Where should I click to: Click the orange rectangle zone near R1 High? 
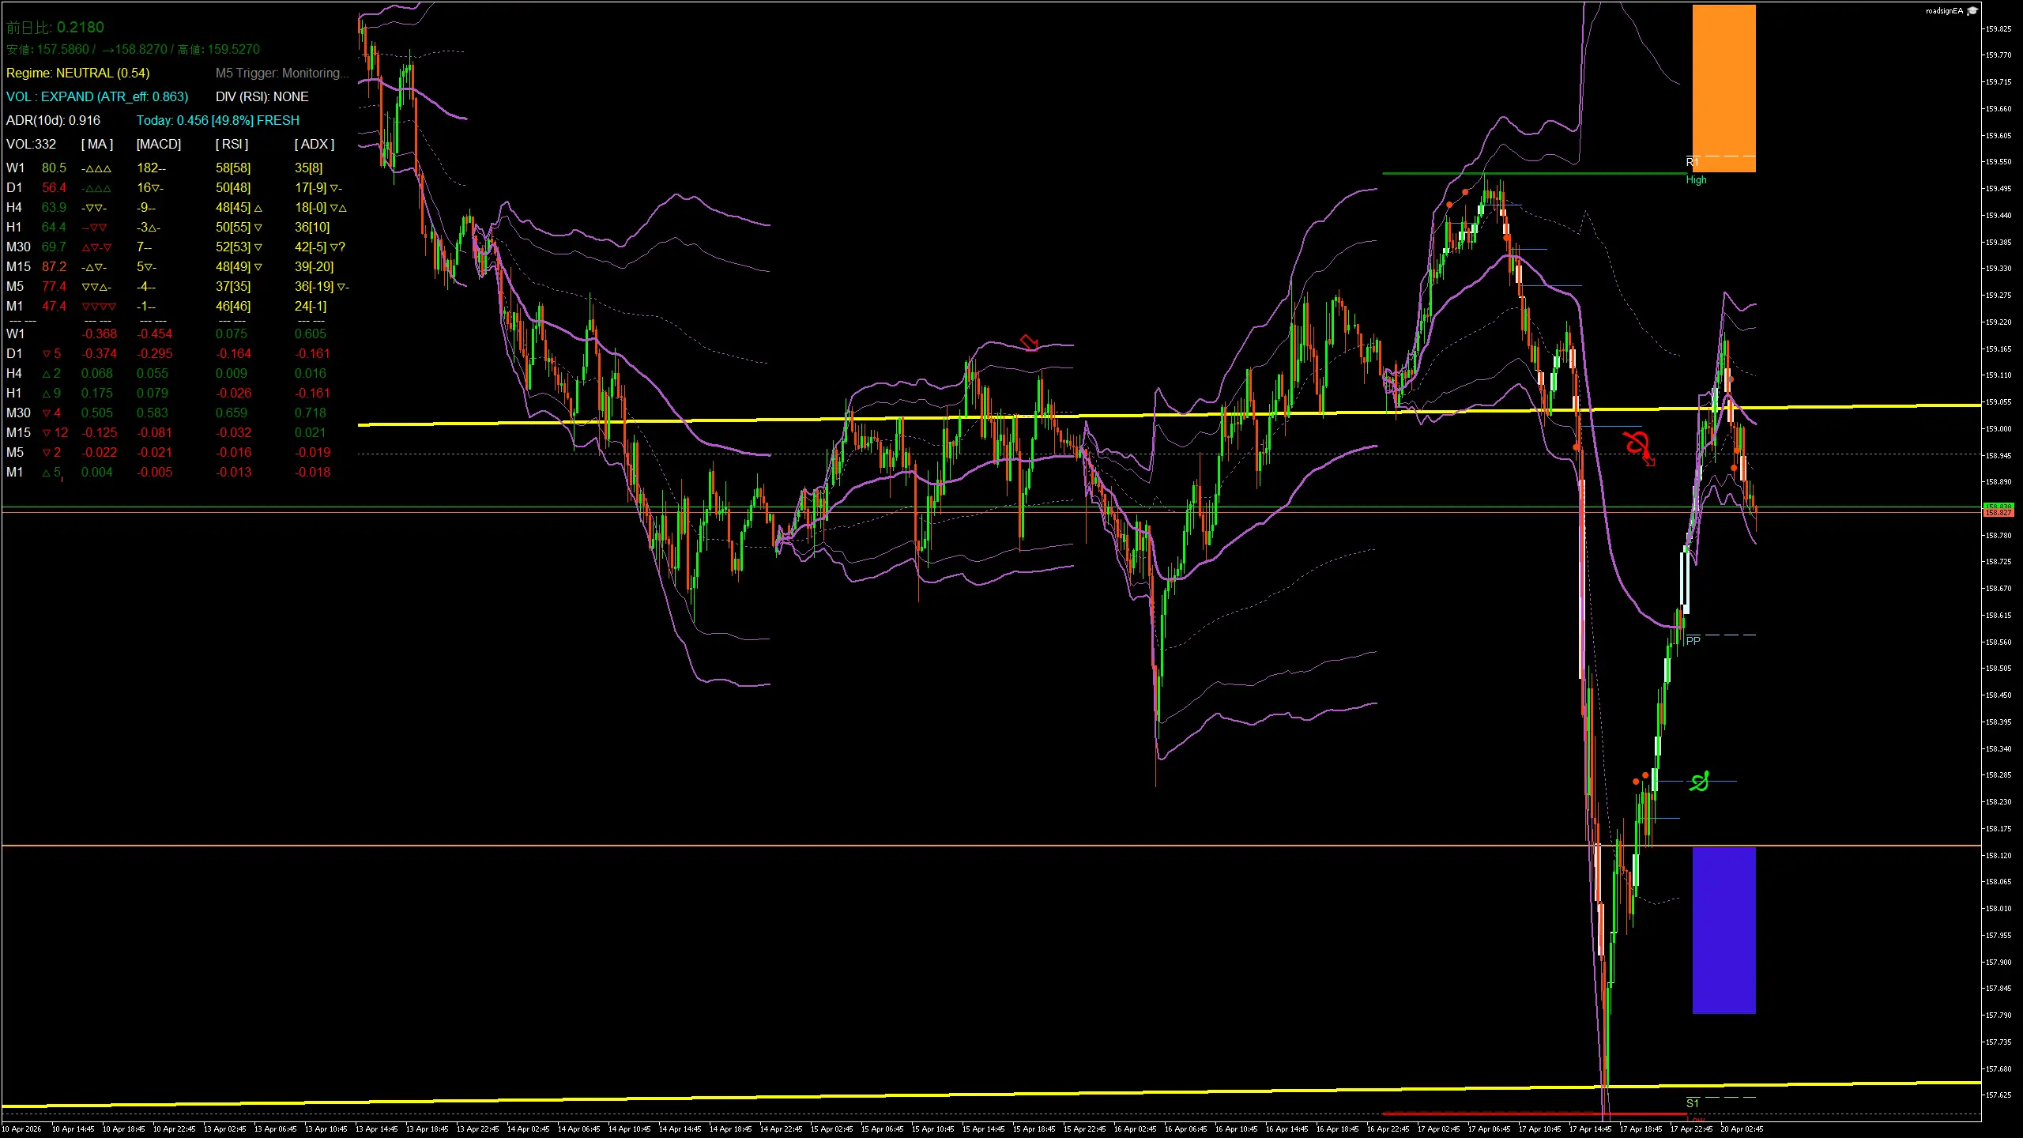[1723, 87]
